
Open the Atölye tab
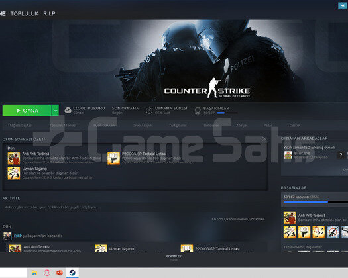point(241,126)
